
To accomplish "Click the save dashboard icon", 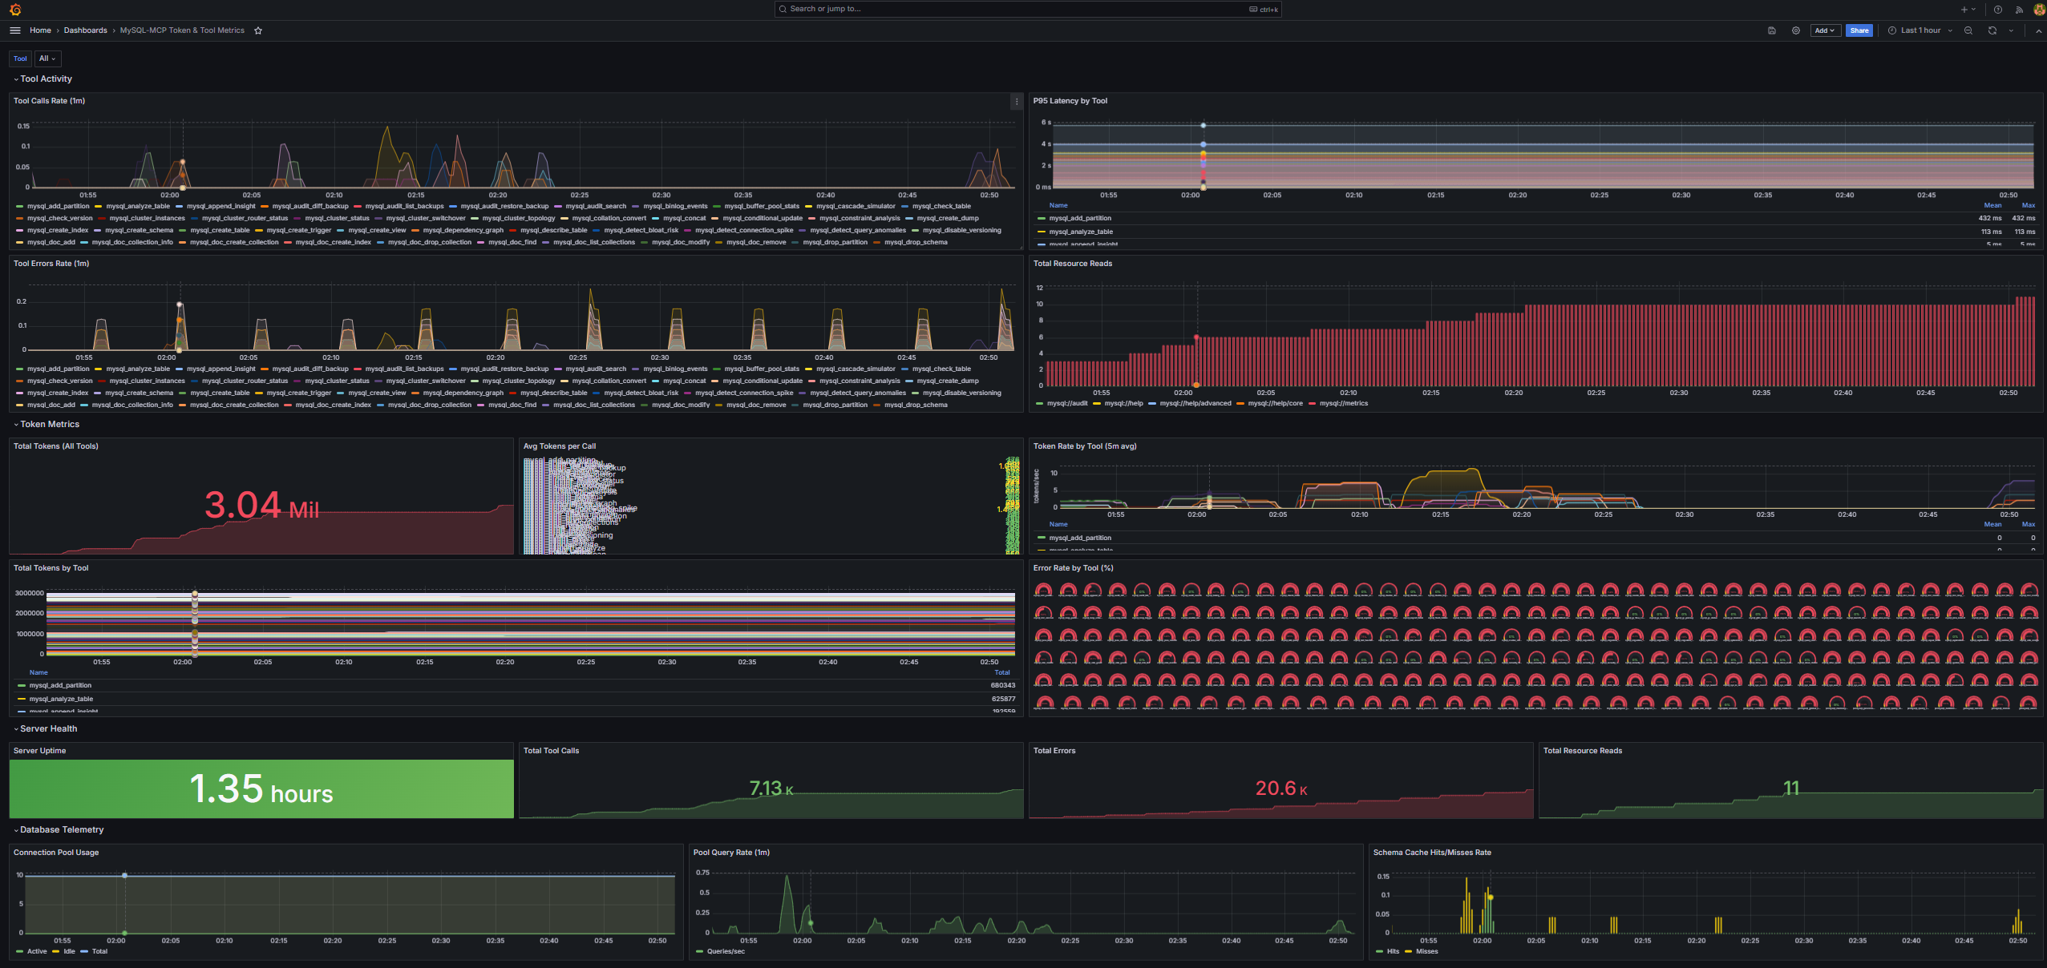I will point(1772,30).
